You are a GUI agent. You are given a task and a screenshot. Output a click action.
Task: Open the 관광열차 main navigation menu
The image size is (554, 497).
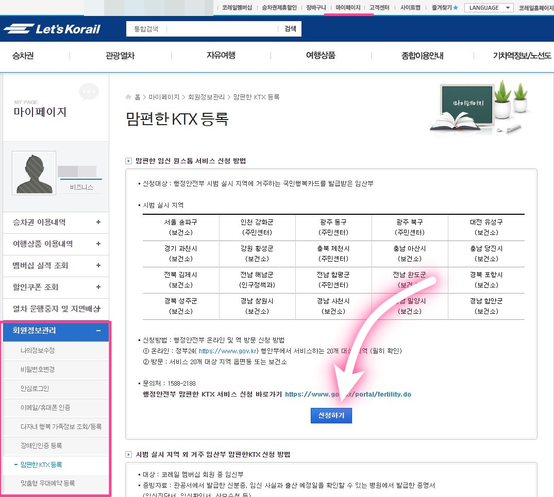point(120,56)
